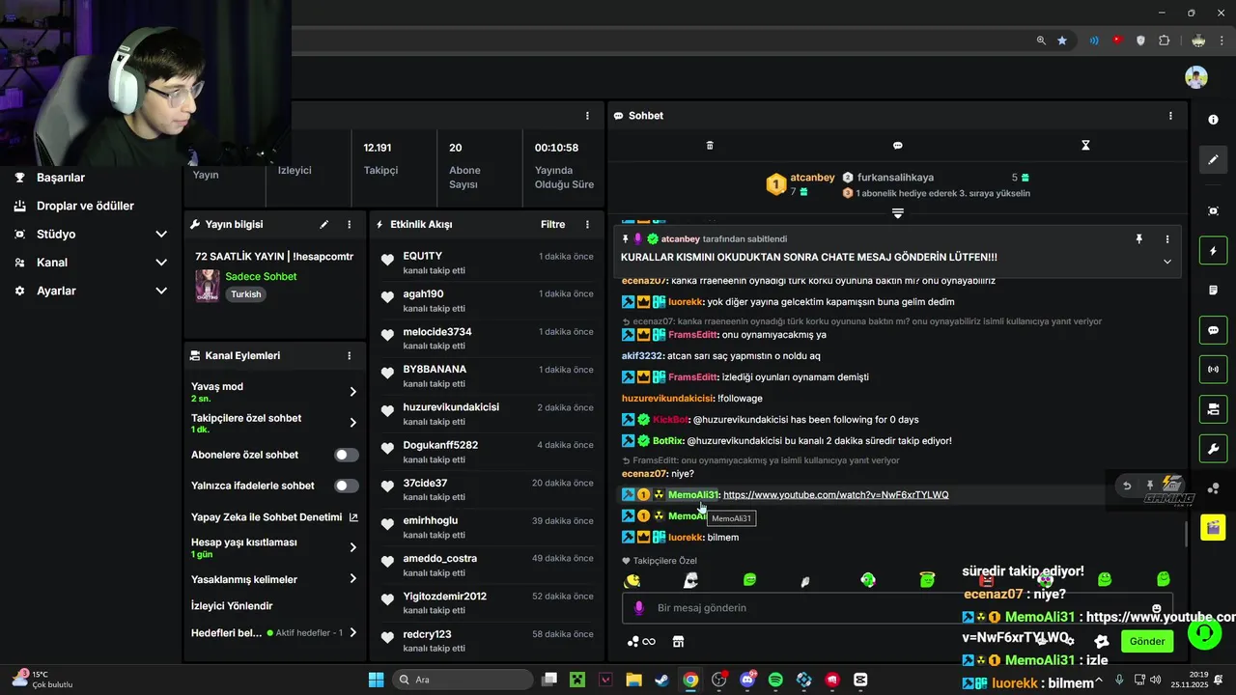Viewport: 1236px width, 695px height.
Task: Click the broadcast signal icon in right sidebar
Action: click(1213, 369)
